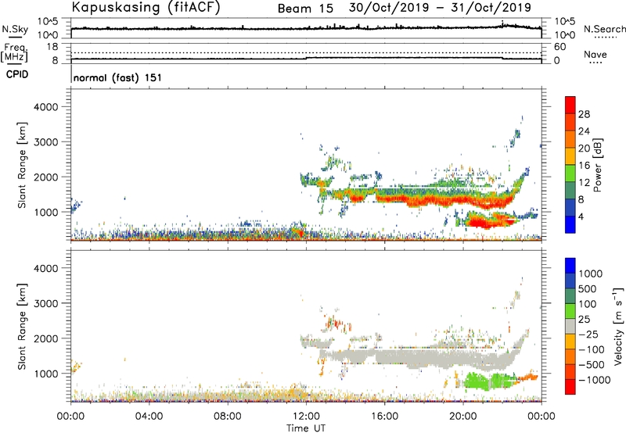Click the 'Velocity [m s-1]' color bar label
This screenshot has width=626, height=433.
[x=618, y=326]
